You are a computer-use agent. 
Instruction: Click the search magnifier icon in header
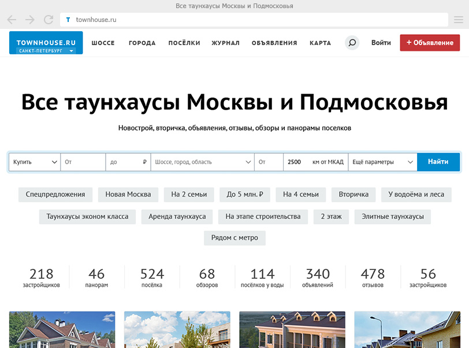click(x=352, y=43)
